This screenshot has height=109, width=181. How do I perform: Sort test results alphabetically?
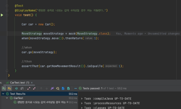coord(16,88)
